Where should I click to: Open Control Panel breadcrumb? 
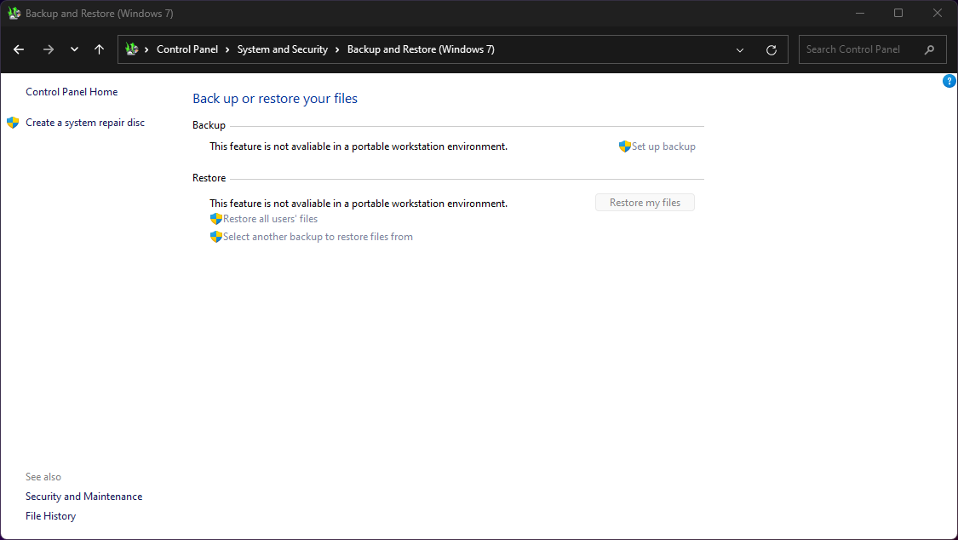[187, 49]
